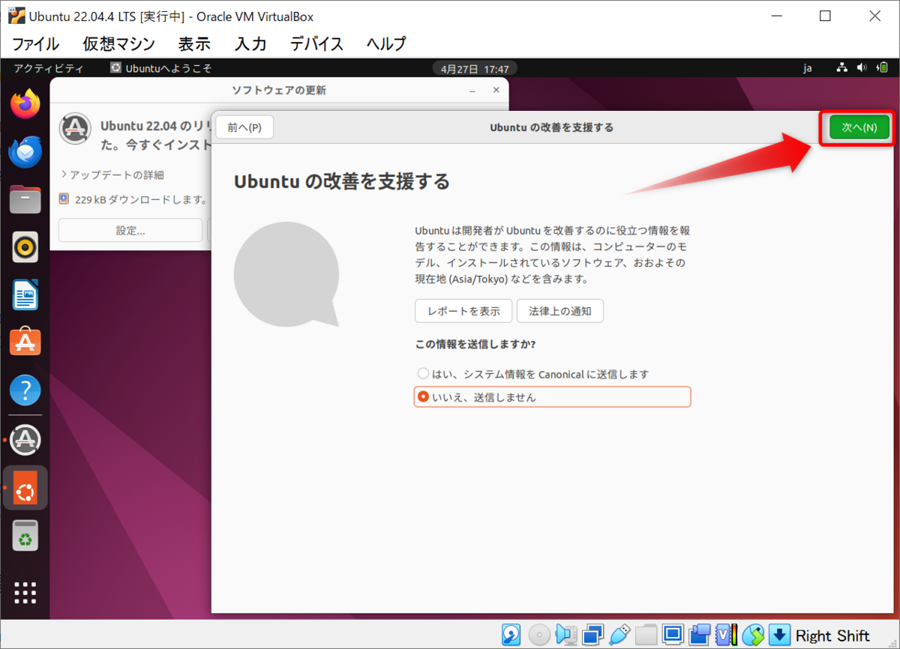Open the Files manager dock icon
This screenshot has width=900, height=649.
pyautogui.click(x=25, y=200)
